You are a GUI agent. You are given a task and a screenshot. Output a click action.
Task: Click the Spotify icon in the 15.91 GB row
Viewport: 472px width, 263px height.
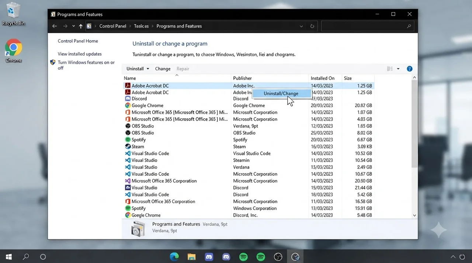tap(128, 208)
